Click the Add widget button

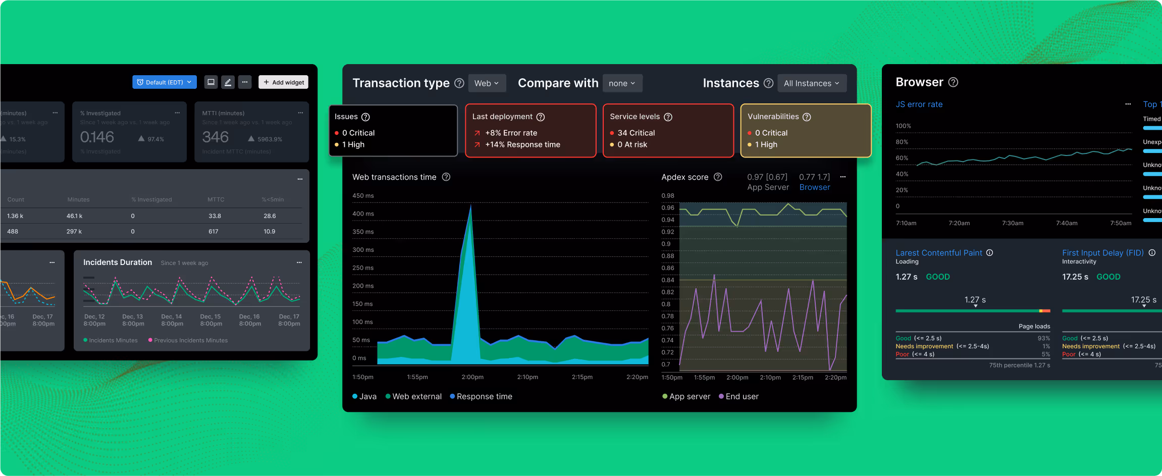pyautogui.click(x=283, y=82)
